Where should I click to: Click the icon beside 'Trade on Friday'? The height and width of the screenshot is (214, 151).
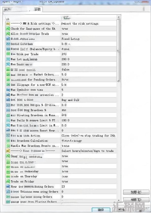click(x=8, y=181)
